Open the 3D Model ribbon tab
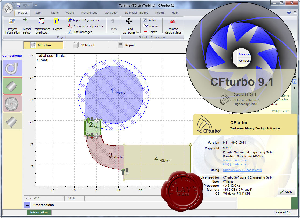 click(x=111, y=13)
